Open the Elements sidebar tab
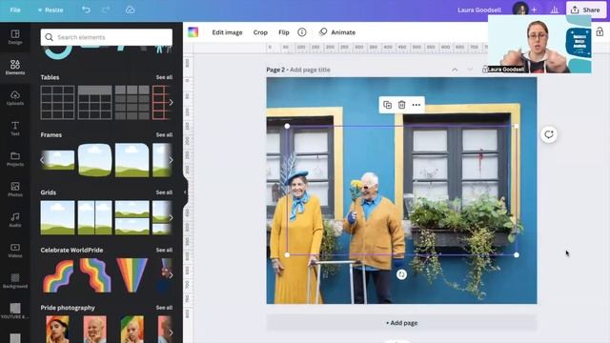This screenshot has height=343, width=610. (15, 68)
